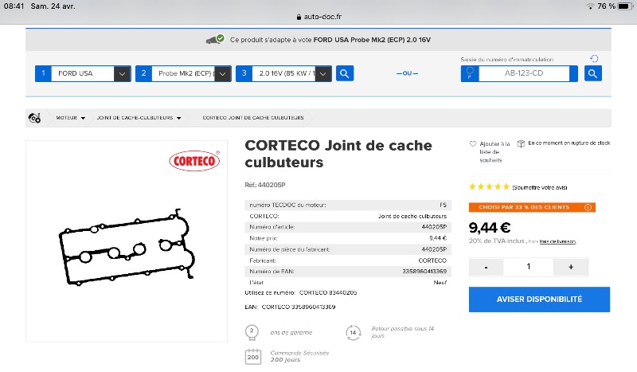The width and height of the screenshot is (637, 372).
Task: Click the 'Numéro de pièce du fabricant' row
Action: [x=348, y=249]
